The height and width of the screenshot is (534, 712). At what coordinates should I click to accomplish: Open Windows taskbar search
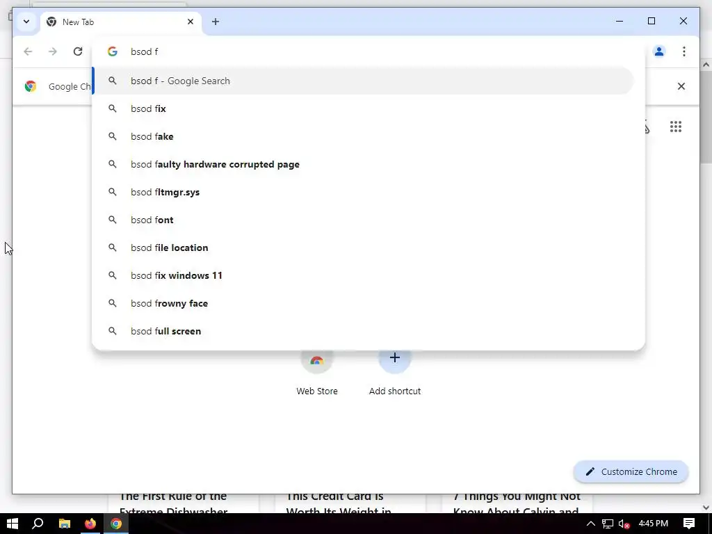[38, 524]
